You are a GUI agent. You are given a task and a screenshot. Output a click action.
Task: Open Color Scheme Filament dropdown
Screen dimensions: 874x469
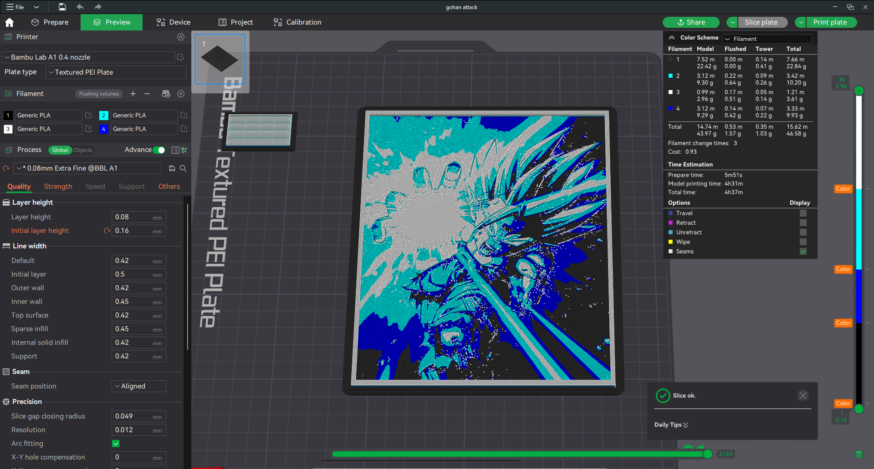[x=767, y=39]
